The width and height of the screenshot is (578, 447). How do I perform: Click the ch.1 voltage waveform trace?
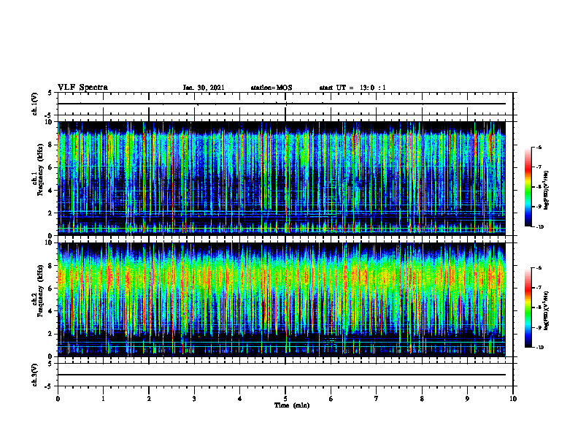coord(282,104)
